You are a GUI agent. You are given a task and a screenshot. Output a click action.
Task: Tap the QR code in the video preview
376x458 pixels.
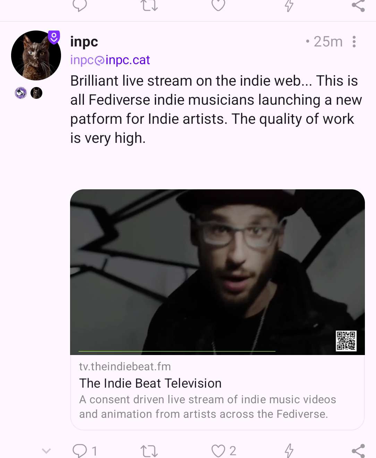coord(346,341)
